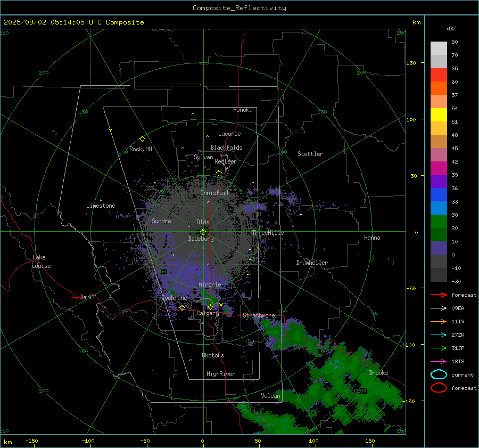
Task: Click the Lake Louise label
Action: pyautogui.click(x=41, y=262)
